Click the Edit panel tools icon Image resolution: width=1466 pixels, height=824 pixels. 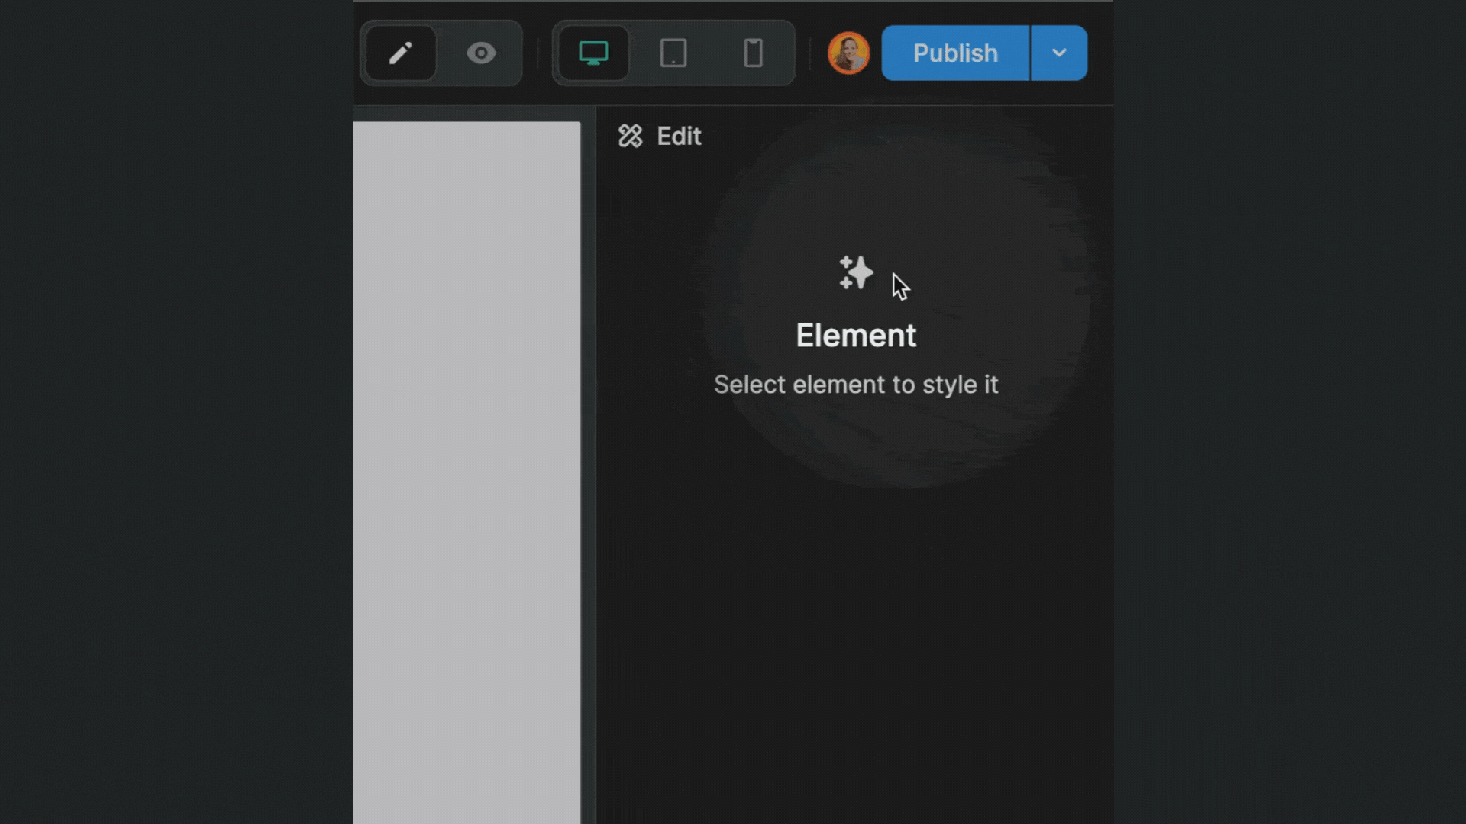click(631, 136)
